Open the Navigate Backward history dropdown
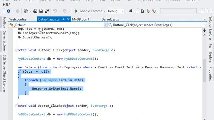The width and height of the screenshot is (214, 120). 13,11
